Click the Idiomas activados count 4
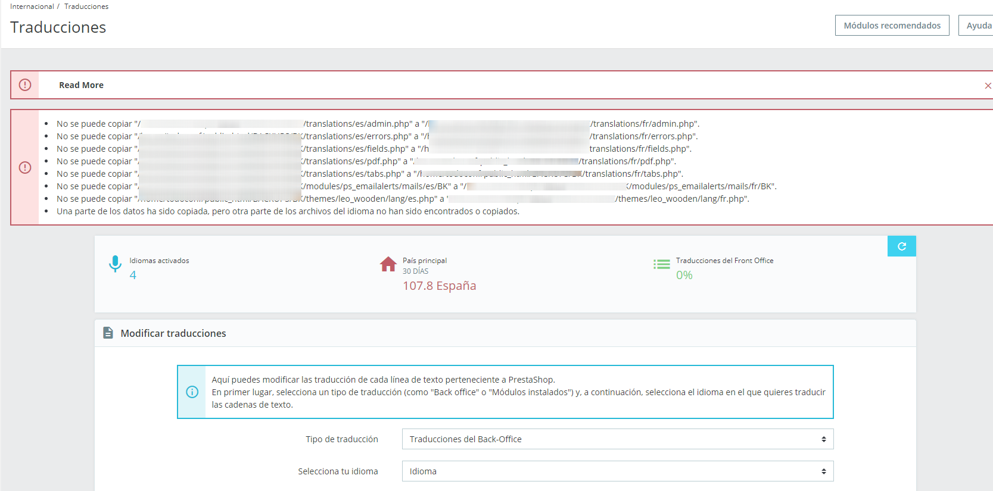Viewport: 993px width, 491px height. click(x=133, y=275)
